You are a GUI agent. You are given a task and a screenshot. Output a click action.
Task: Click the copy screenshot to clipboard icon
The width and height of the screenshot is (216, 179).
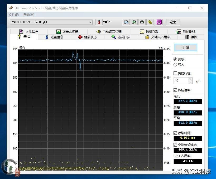(134, 22)
